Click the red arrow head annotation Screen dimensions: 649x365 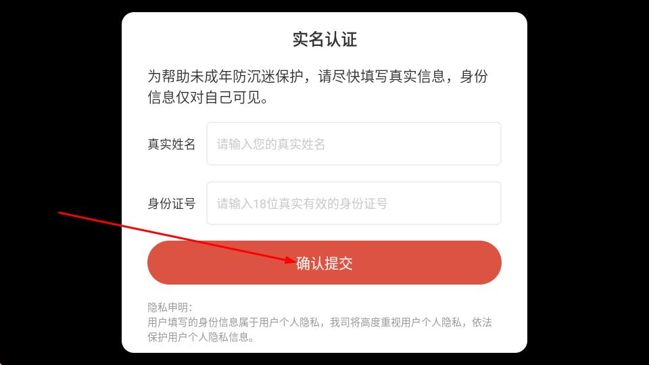291,260
